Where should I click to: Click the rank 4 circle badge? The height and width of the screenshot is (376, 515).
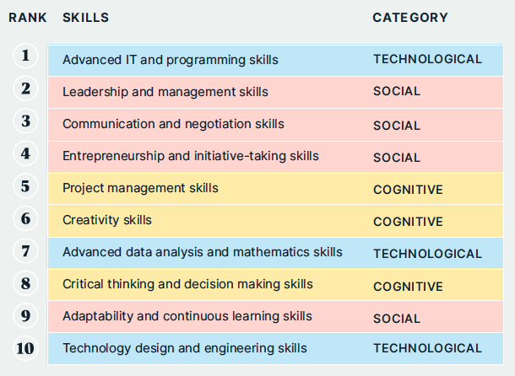pyautogui.click(x=25, y=153)
